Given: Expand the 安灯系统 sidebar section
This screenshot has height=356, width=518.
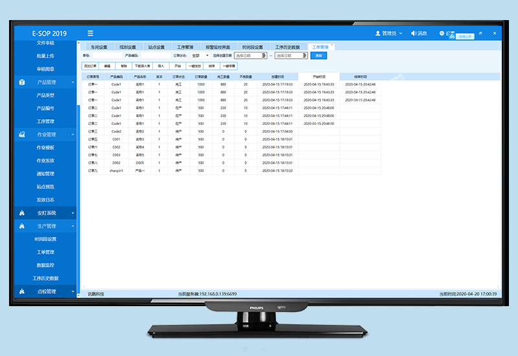Looking at the screenshot, I should [73, 213].
